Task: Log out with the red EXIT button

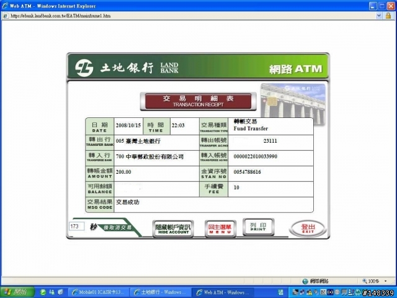Action: coord(308,228)
